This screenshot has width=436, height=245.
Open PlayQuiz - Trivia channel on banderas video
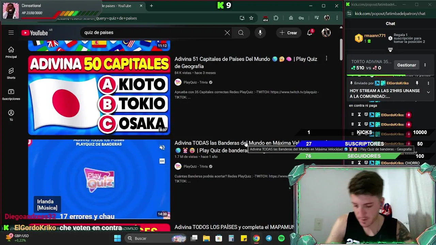196,166
